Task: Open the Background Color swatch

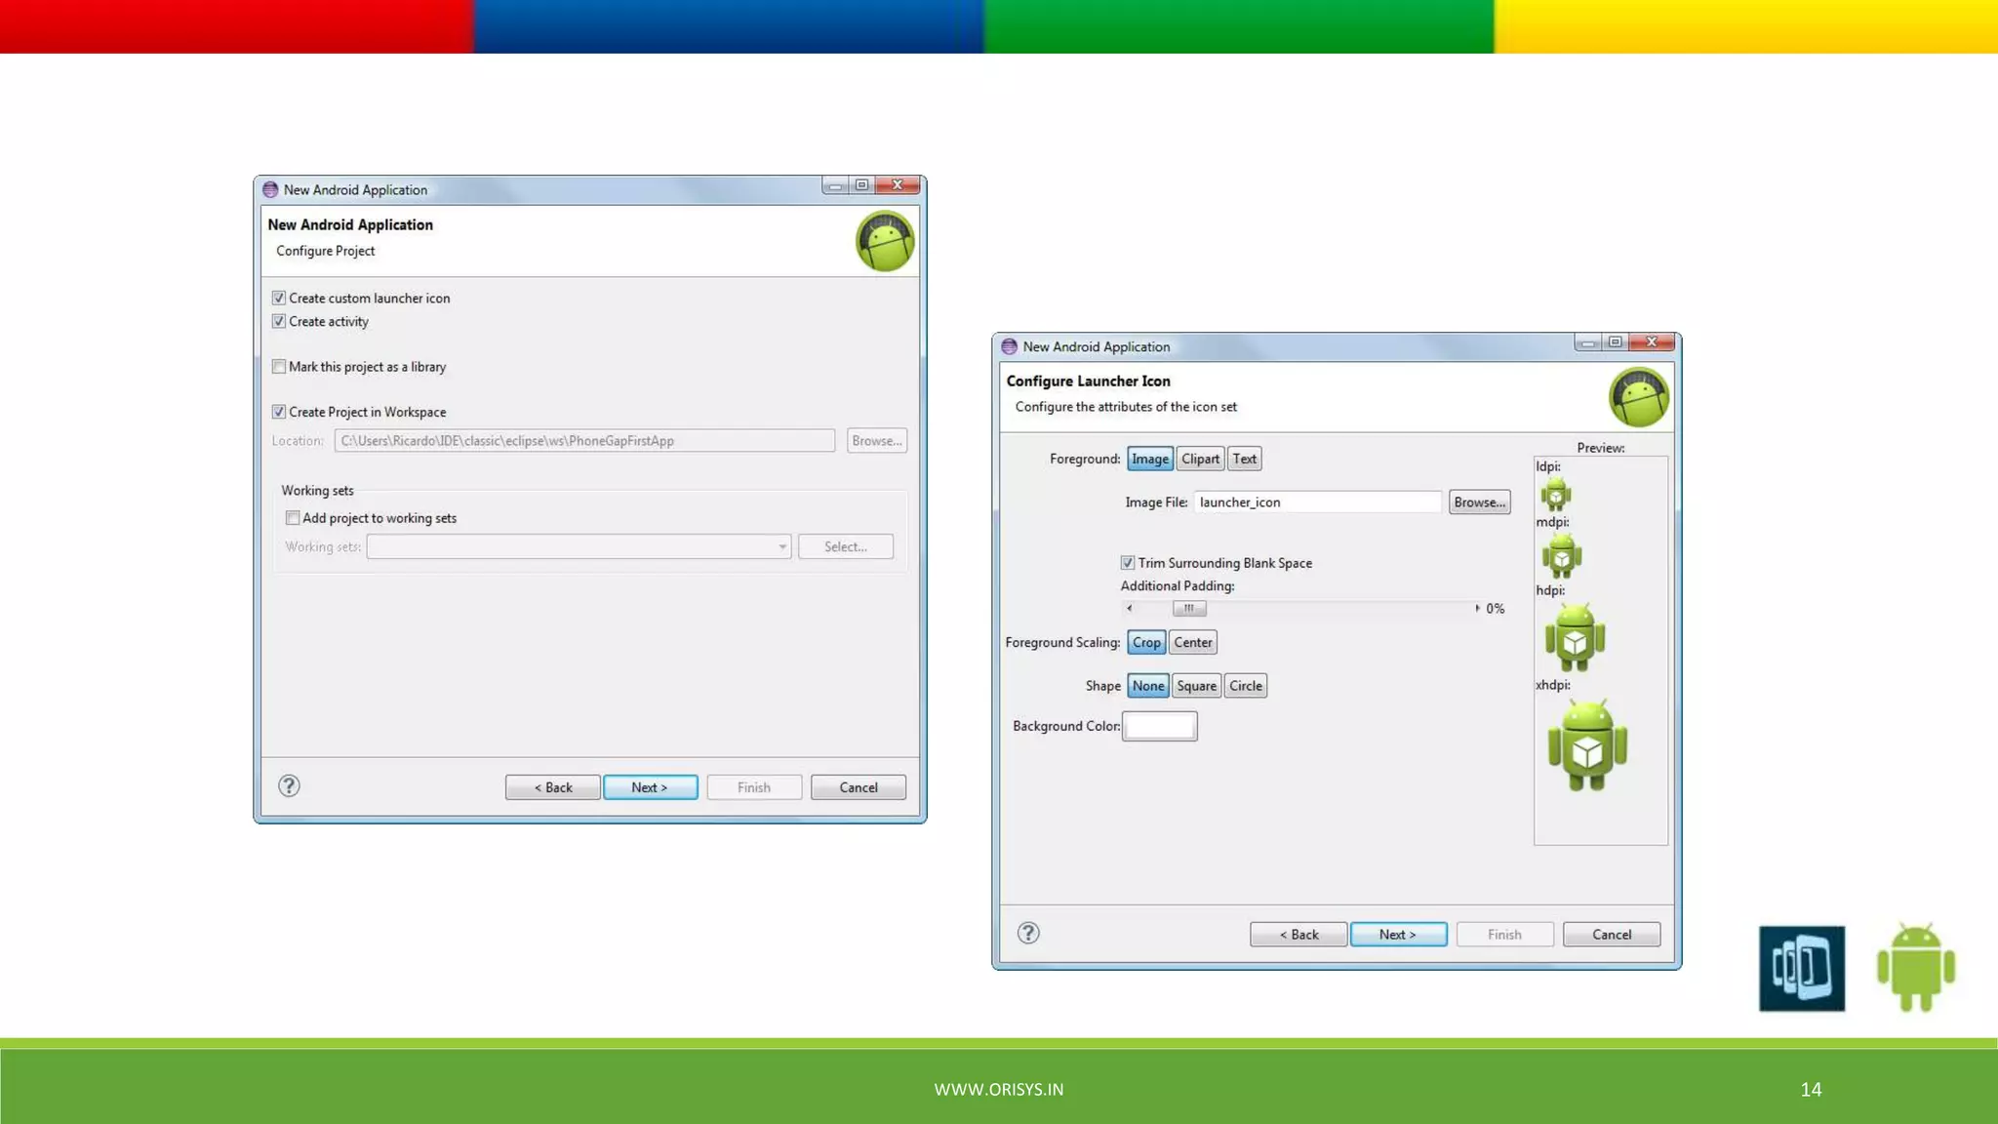Action: [x=1159, y=726]
